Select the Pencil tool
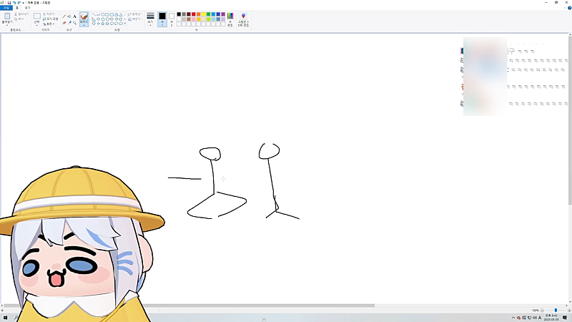The width and height of the screenshot is (572, 322). (64, 16)
